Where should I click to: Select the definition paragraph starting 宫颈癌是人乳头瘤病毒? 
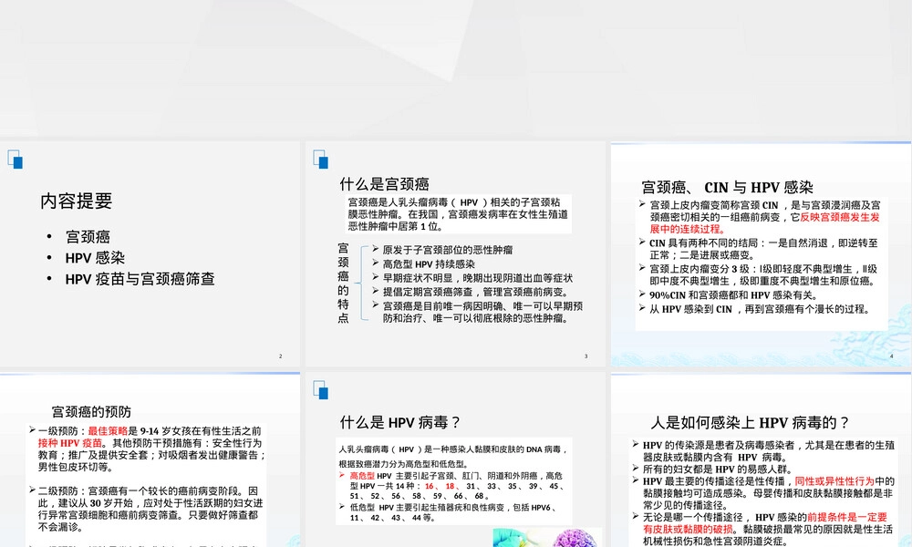click(458, 214)
